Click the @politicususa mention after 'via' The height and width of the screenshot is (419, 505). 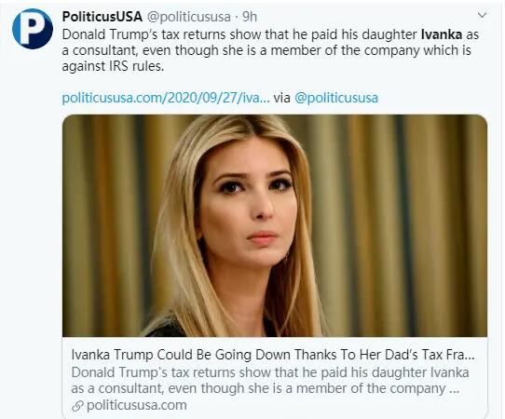tap(336, 98)
